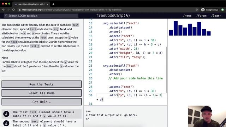Click the webcam video thumbnail
This screenshot has width=226, height=127.
(x=207, y=116)
